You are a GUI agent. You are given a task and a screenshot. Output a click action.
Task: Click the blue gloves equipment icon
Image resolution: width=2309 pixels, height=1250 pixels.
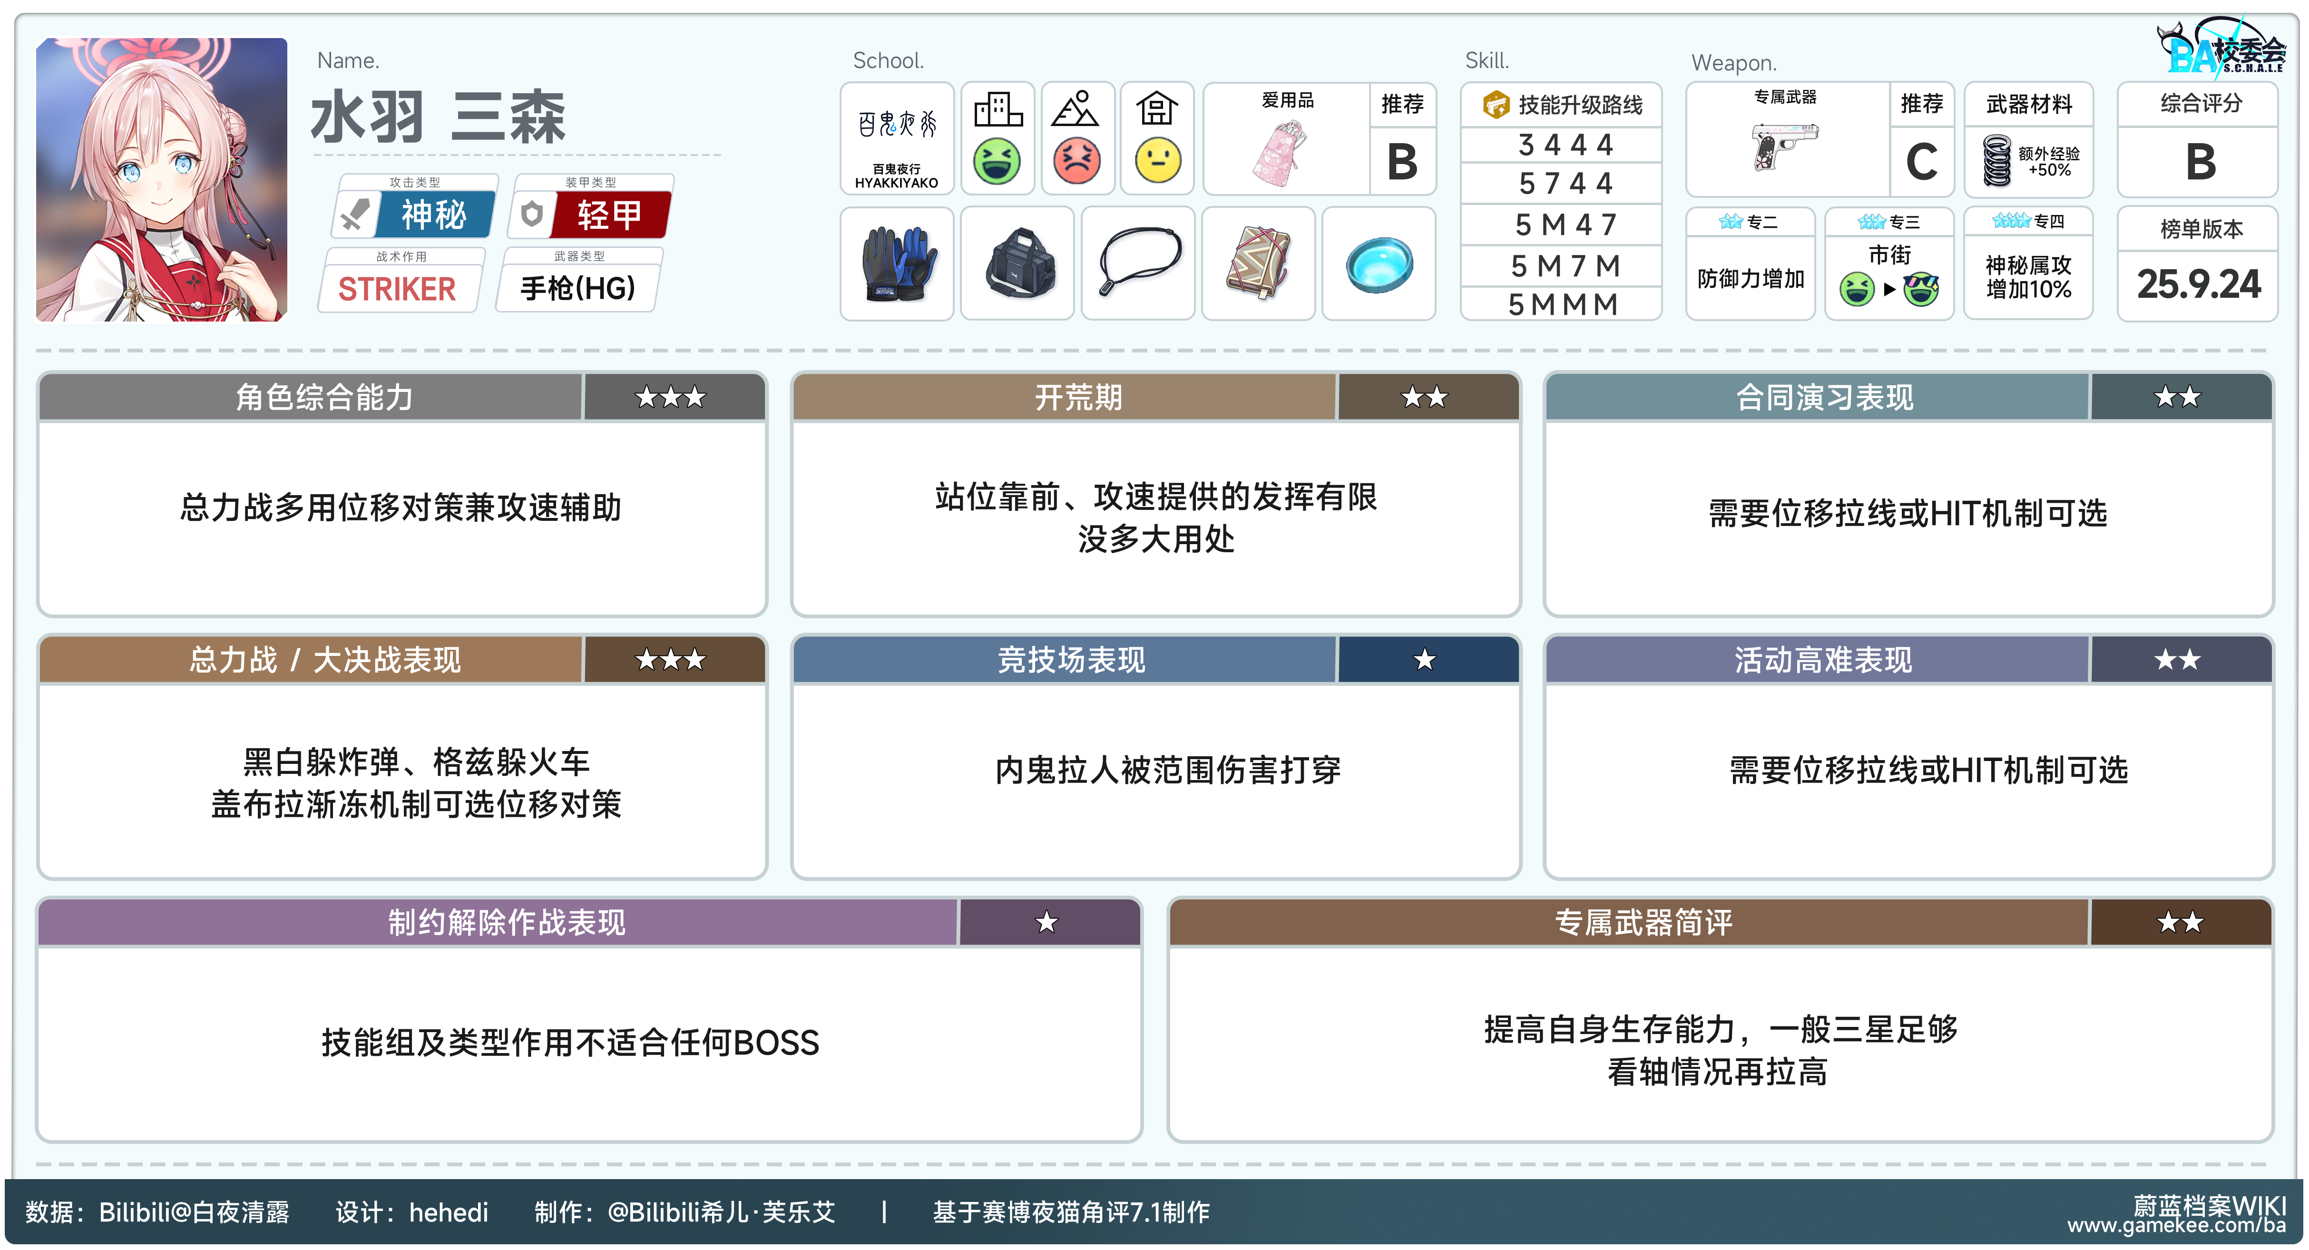[x=897, y=264]
